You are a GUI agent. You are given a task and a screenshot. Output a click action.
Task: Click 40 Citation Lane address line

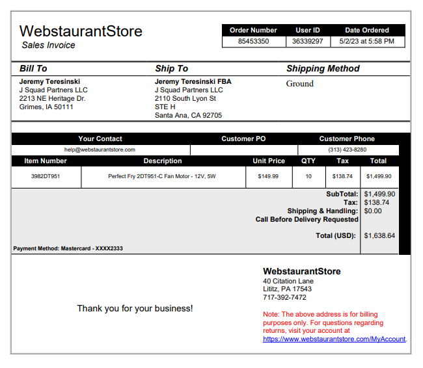click(x=288, y=281)
